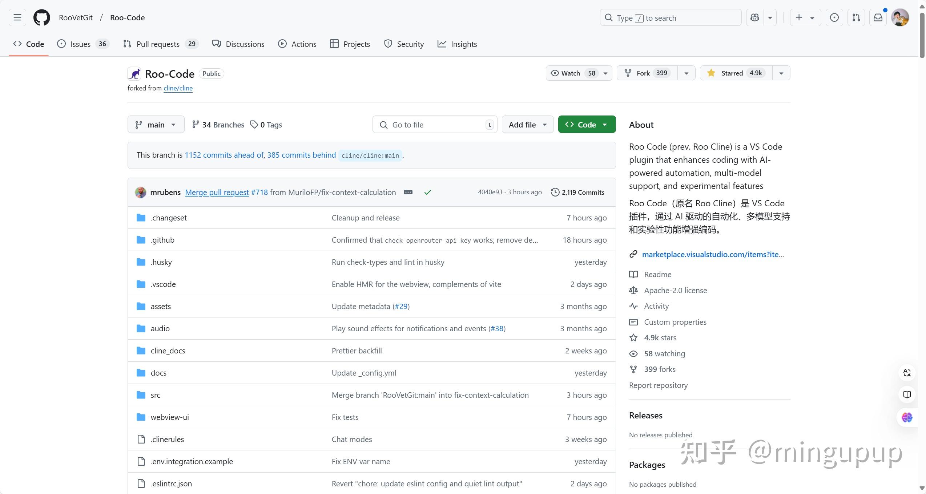The height and width of the screenshot is (494, 926).
Task: Open the notifications inbox icon
Action: pos(878,17)
